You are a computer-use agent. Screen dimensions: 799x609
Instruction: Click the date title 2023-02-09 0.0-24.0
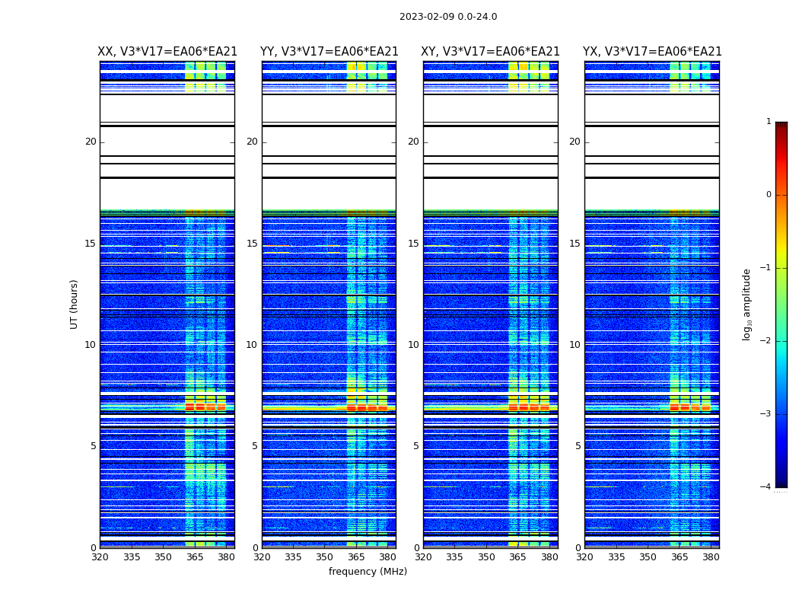point(447,17)
